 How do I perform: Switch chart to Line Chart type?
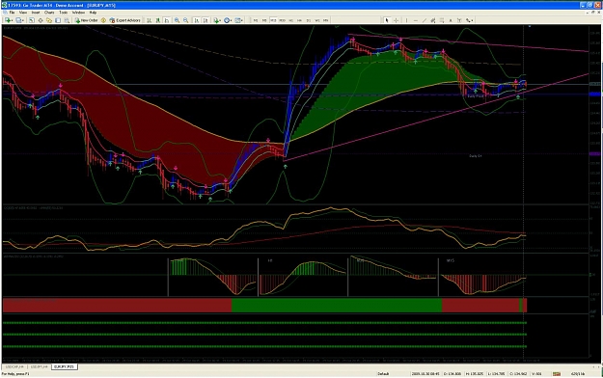point(167,20)
